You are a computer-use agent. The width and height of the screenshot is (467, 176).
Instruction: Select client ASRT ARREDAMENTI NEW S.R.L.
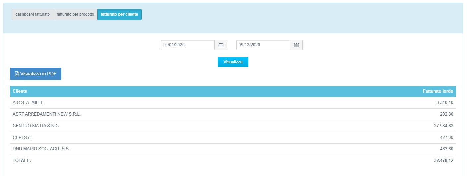pyautogui.click(x=46, y=114)
